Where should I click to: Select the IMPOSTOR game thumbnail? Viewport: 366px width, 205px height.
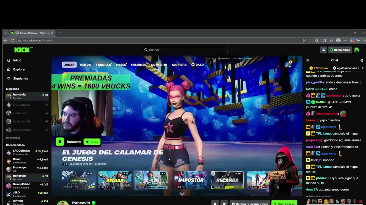[x=191, y=180]
